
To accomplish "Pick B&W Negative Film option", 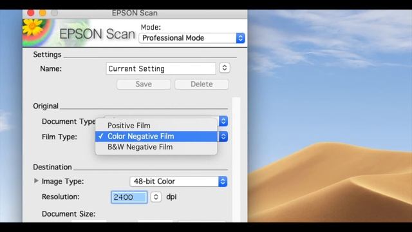I will coord(156,147).
